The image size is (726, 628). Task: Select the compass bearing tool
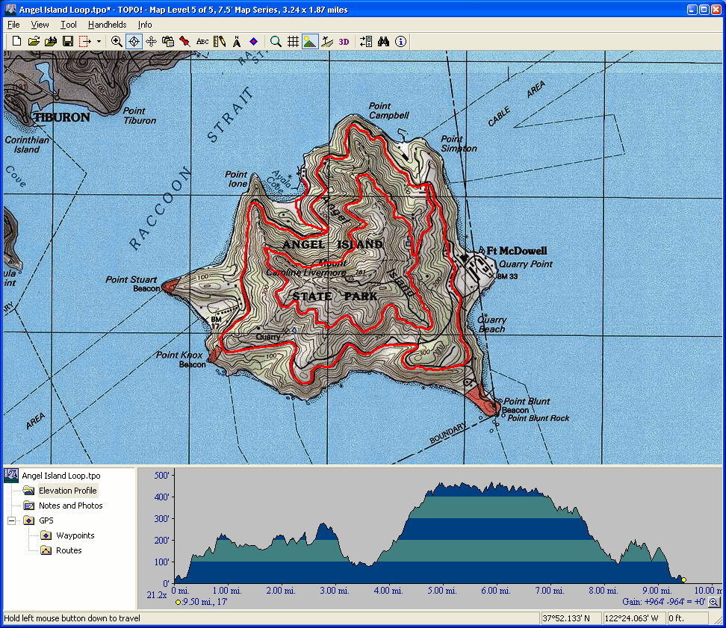coord(237,42)
